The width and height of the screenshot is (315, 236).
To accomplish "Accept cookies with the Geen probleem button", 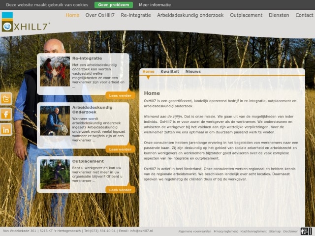I will tap(113, 5).
